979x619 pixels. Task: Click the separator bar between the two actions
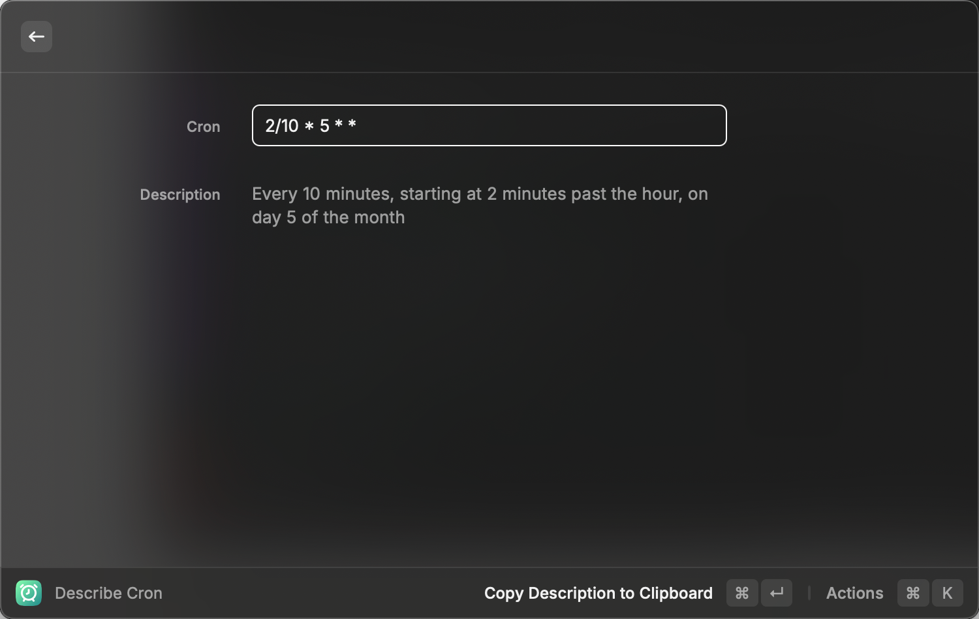[x=809, y=593]
